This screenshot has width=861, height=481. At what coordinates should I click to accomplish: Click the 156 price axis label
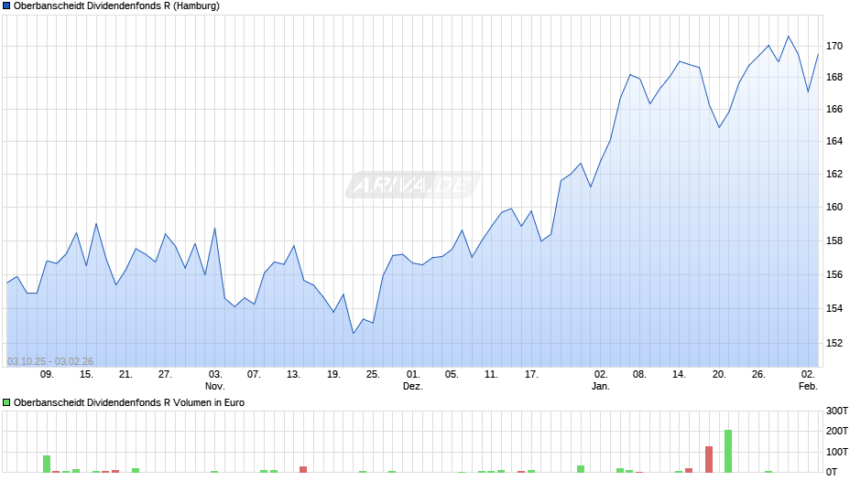click(834, 274)
